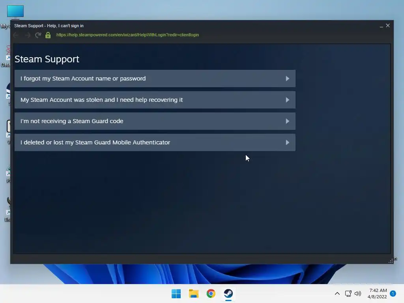This screenshot has height=303, width=404.
Task: Open File Explorer from taskbar
Action: click(193, 294)
